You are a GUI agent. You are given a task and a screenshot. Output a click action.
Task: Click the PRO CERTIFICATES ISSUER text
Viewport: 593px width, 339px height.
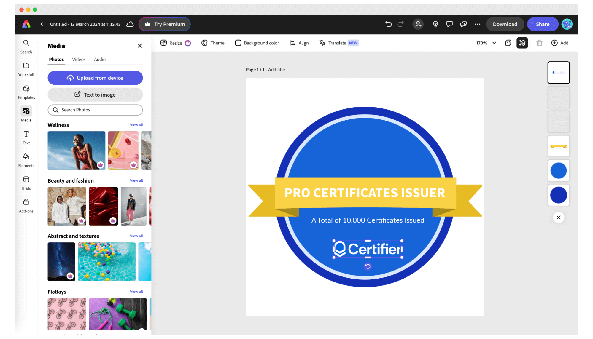365,193
